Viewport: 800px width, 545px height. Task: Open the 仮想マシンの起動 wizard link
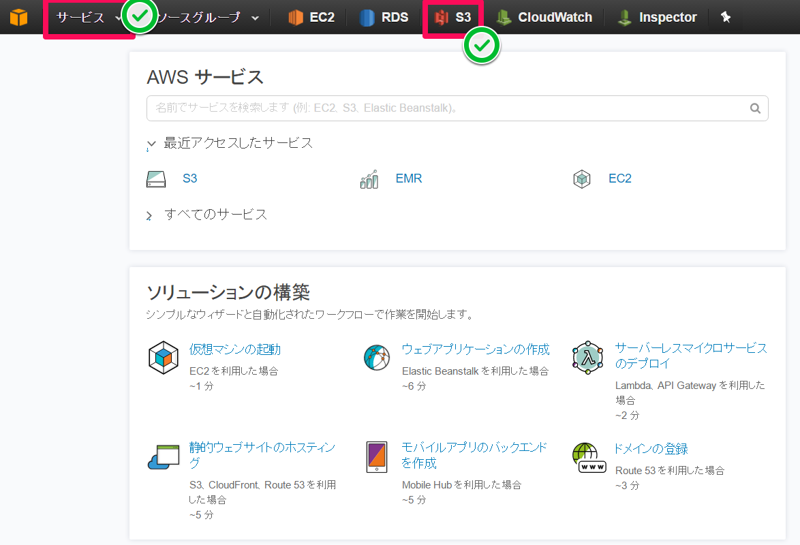coord(235,349)
